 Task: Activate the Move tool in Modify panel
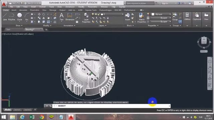point(39,14)
